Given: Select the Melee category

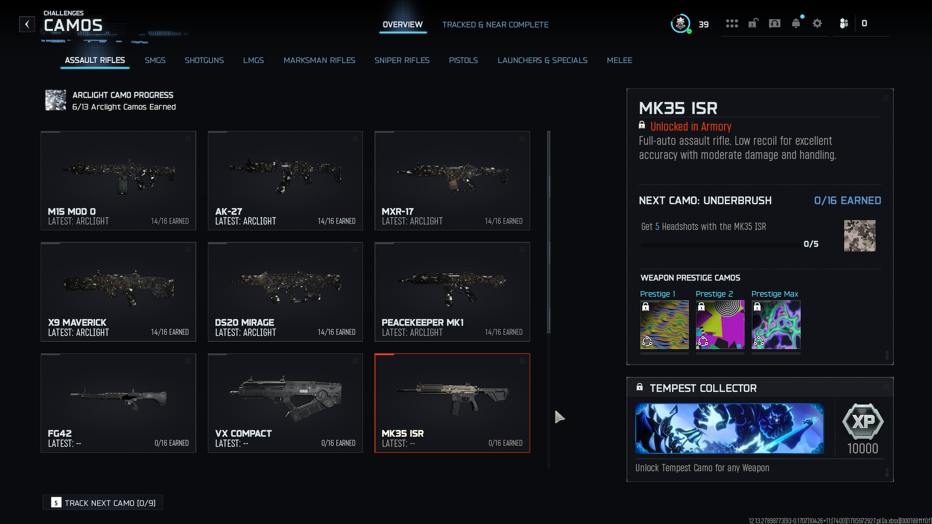Looking at the screenshot, I should (619, 60).
